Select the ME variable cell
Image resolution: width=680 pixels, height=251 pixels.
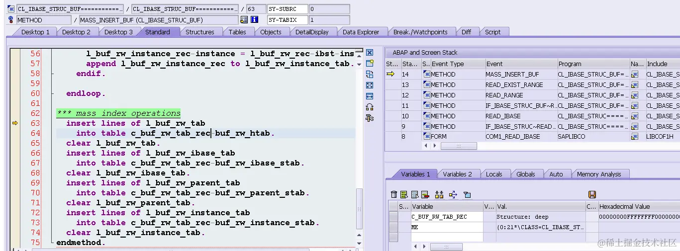[447, 227]
